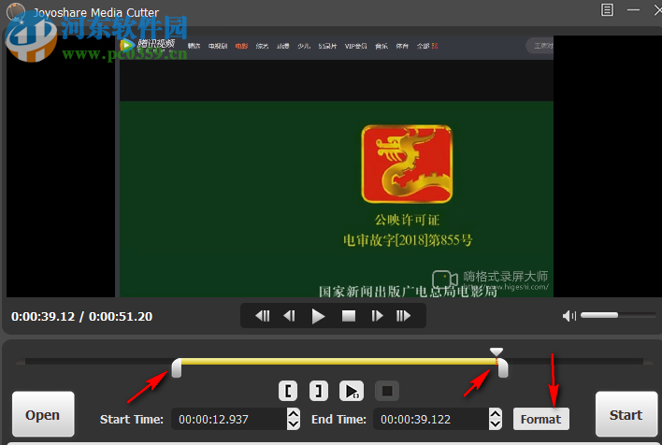
Task: Increase End Time with up arrow
Action: (x=496, y=413)
